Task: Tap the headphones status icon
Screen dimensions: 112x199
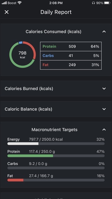Action: 93,3
